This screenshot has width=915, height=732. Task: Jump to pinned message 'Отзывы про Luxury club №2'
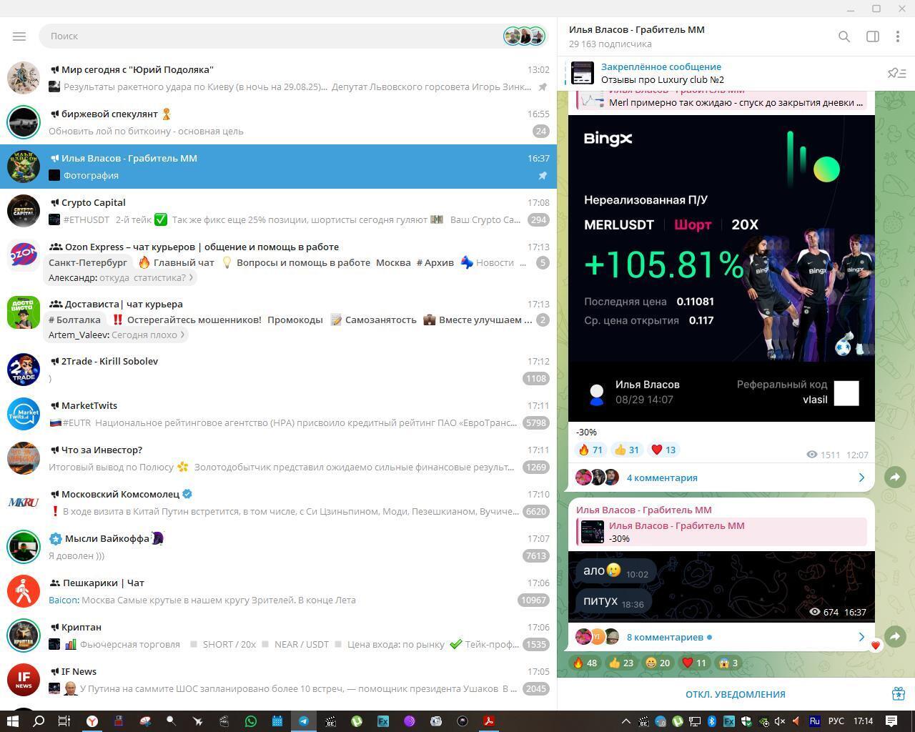coord(662,79)
